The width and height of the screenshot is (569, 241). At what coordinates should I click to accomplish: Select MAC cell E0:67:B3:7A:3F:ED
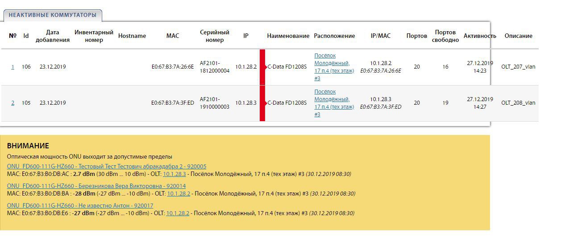click(x=173, y=103)
